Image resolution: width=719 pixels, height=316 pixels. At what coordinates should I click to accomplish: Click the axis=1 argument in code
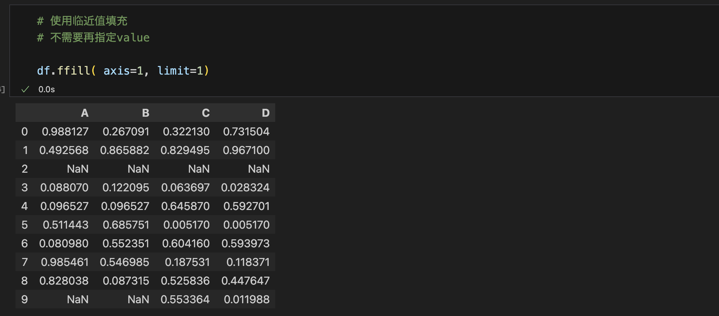coord(123,71)
